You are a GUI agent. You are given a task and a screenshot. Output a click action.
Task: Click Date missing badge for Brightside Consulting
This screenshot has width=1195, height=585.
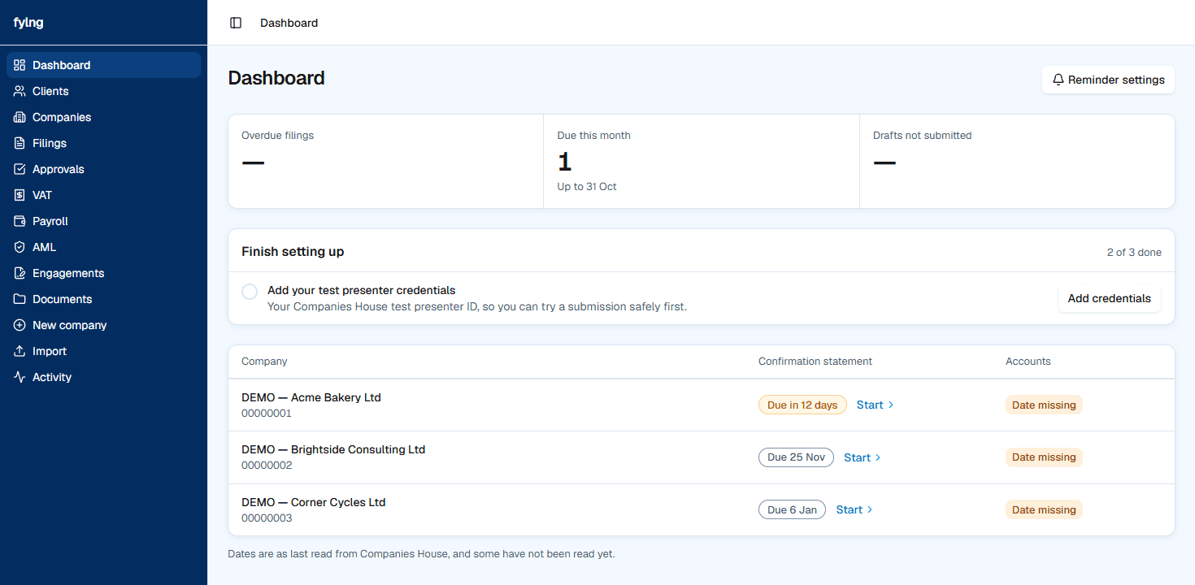[x=1044, y=457]
